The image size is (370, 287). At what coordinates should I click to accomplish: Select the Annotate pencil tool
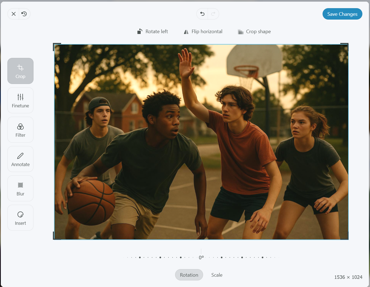(20, 159)
